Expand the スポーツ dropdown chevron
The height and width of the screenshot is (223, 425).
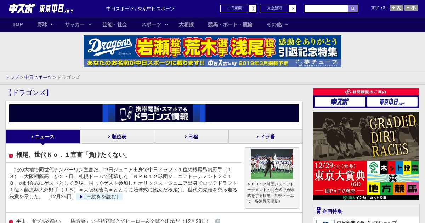pyautogui.click(x=166, y=24)
